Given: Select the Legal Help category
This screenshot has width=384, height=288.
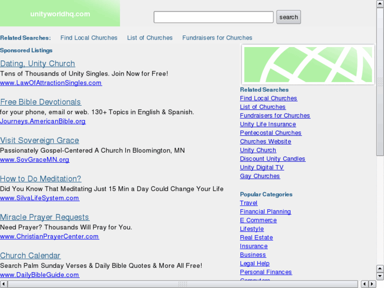Looking at the screenshot, I should 255,264.
